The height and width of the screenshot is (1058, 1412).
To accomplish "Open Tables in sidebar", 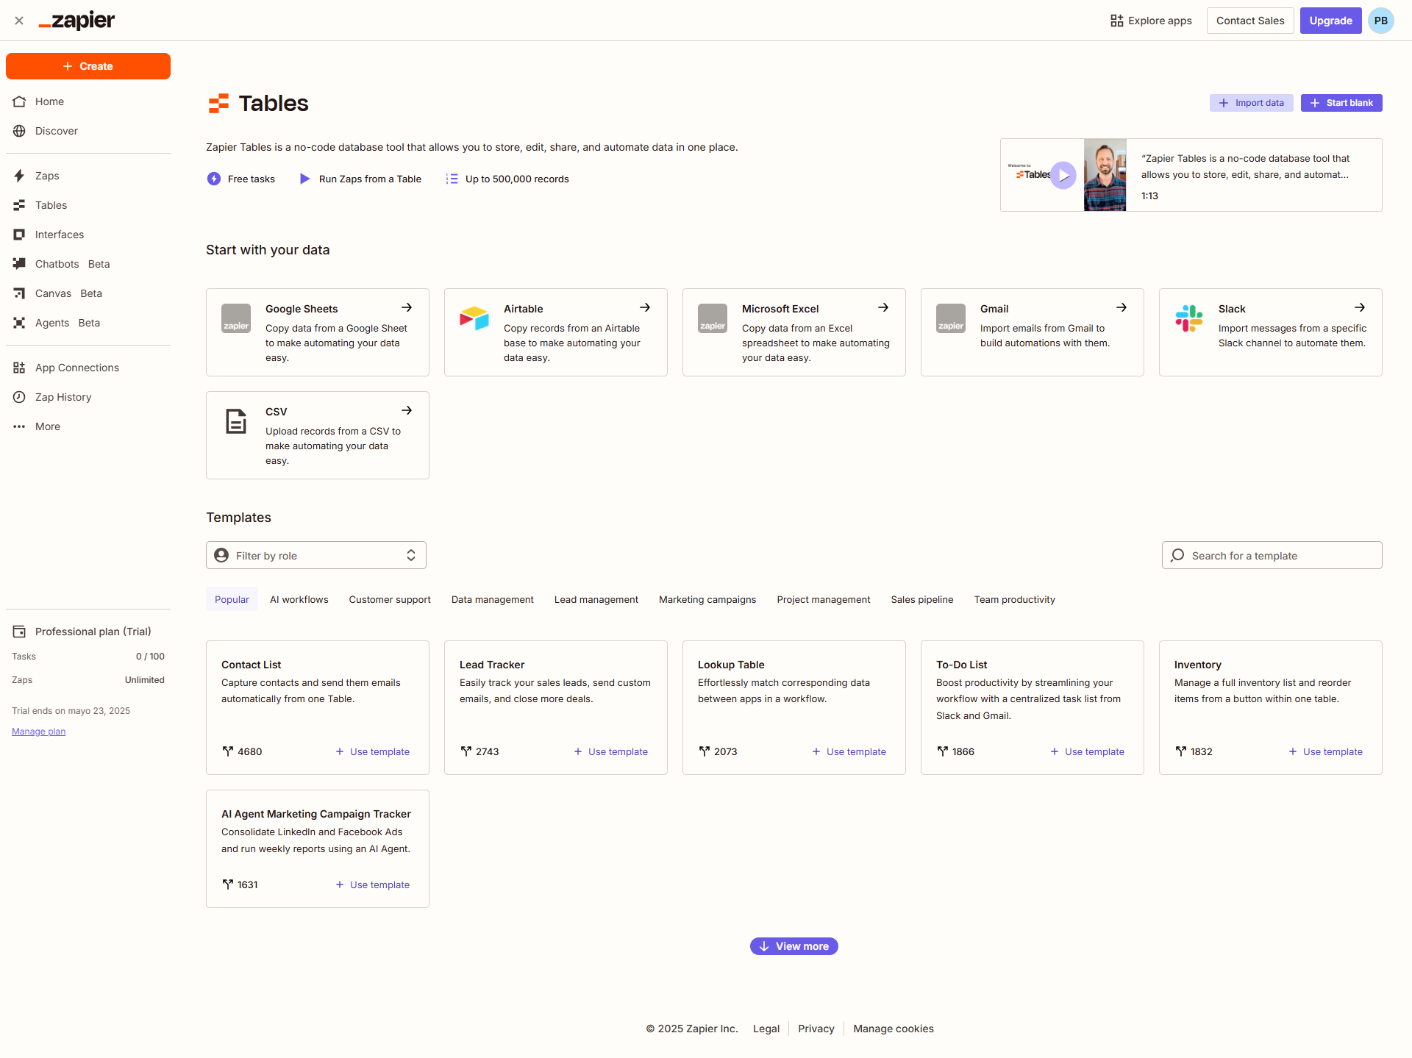I will pyautogui.click(x=88, y=205).
